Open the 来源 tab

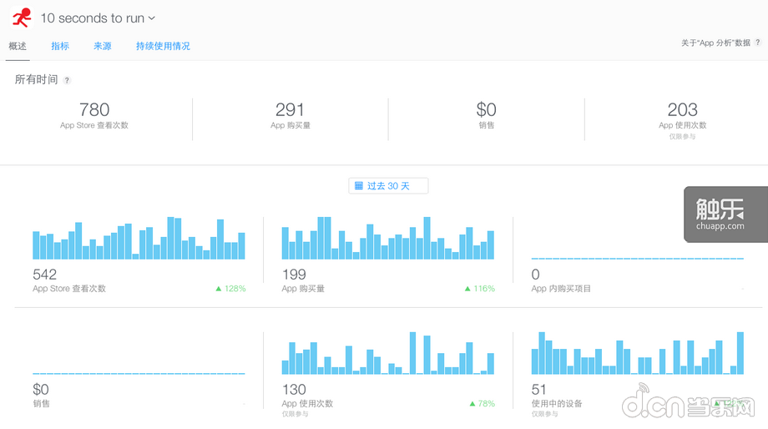103,46
